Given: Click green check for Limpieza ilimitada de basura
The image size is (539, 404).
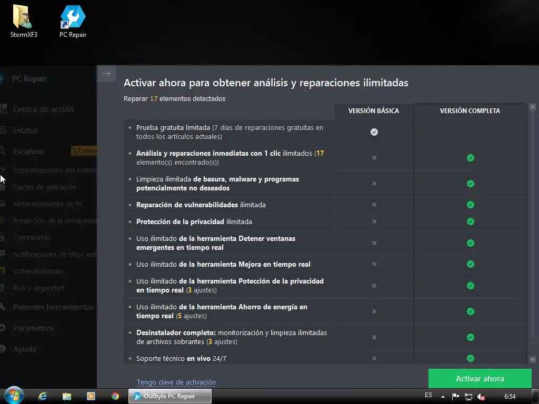Looking at the screenshot, I should [x=470, y=184].
